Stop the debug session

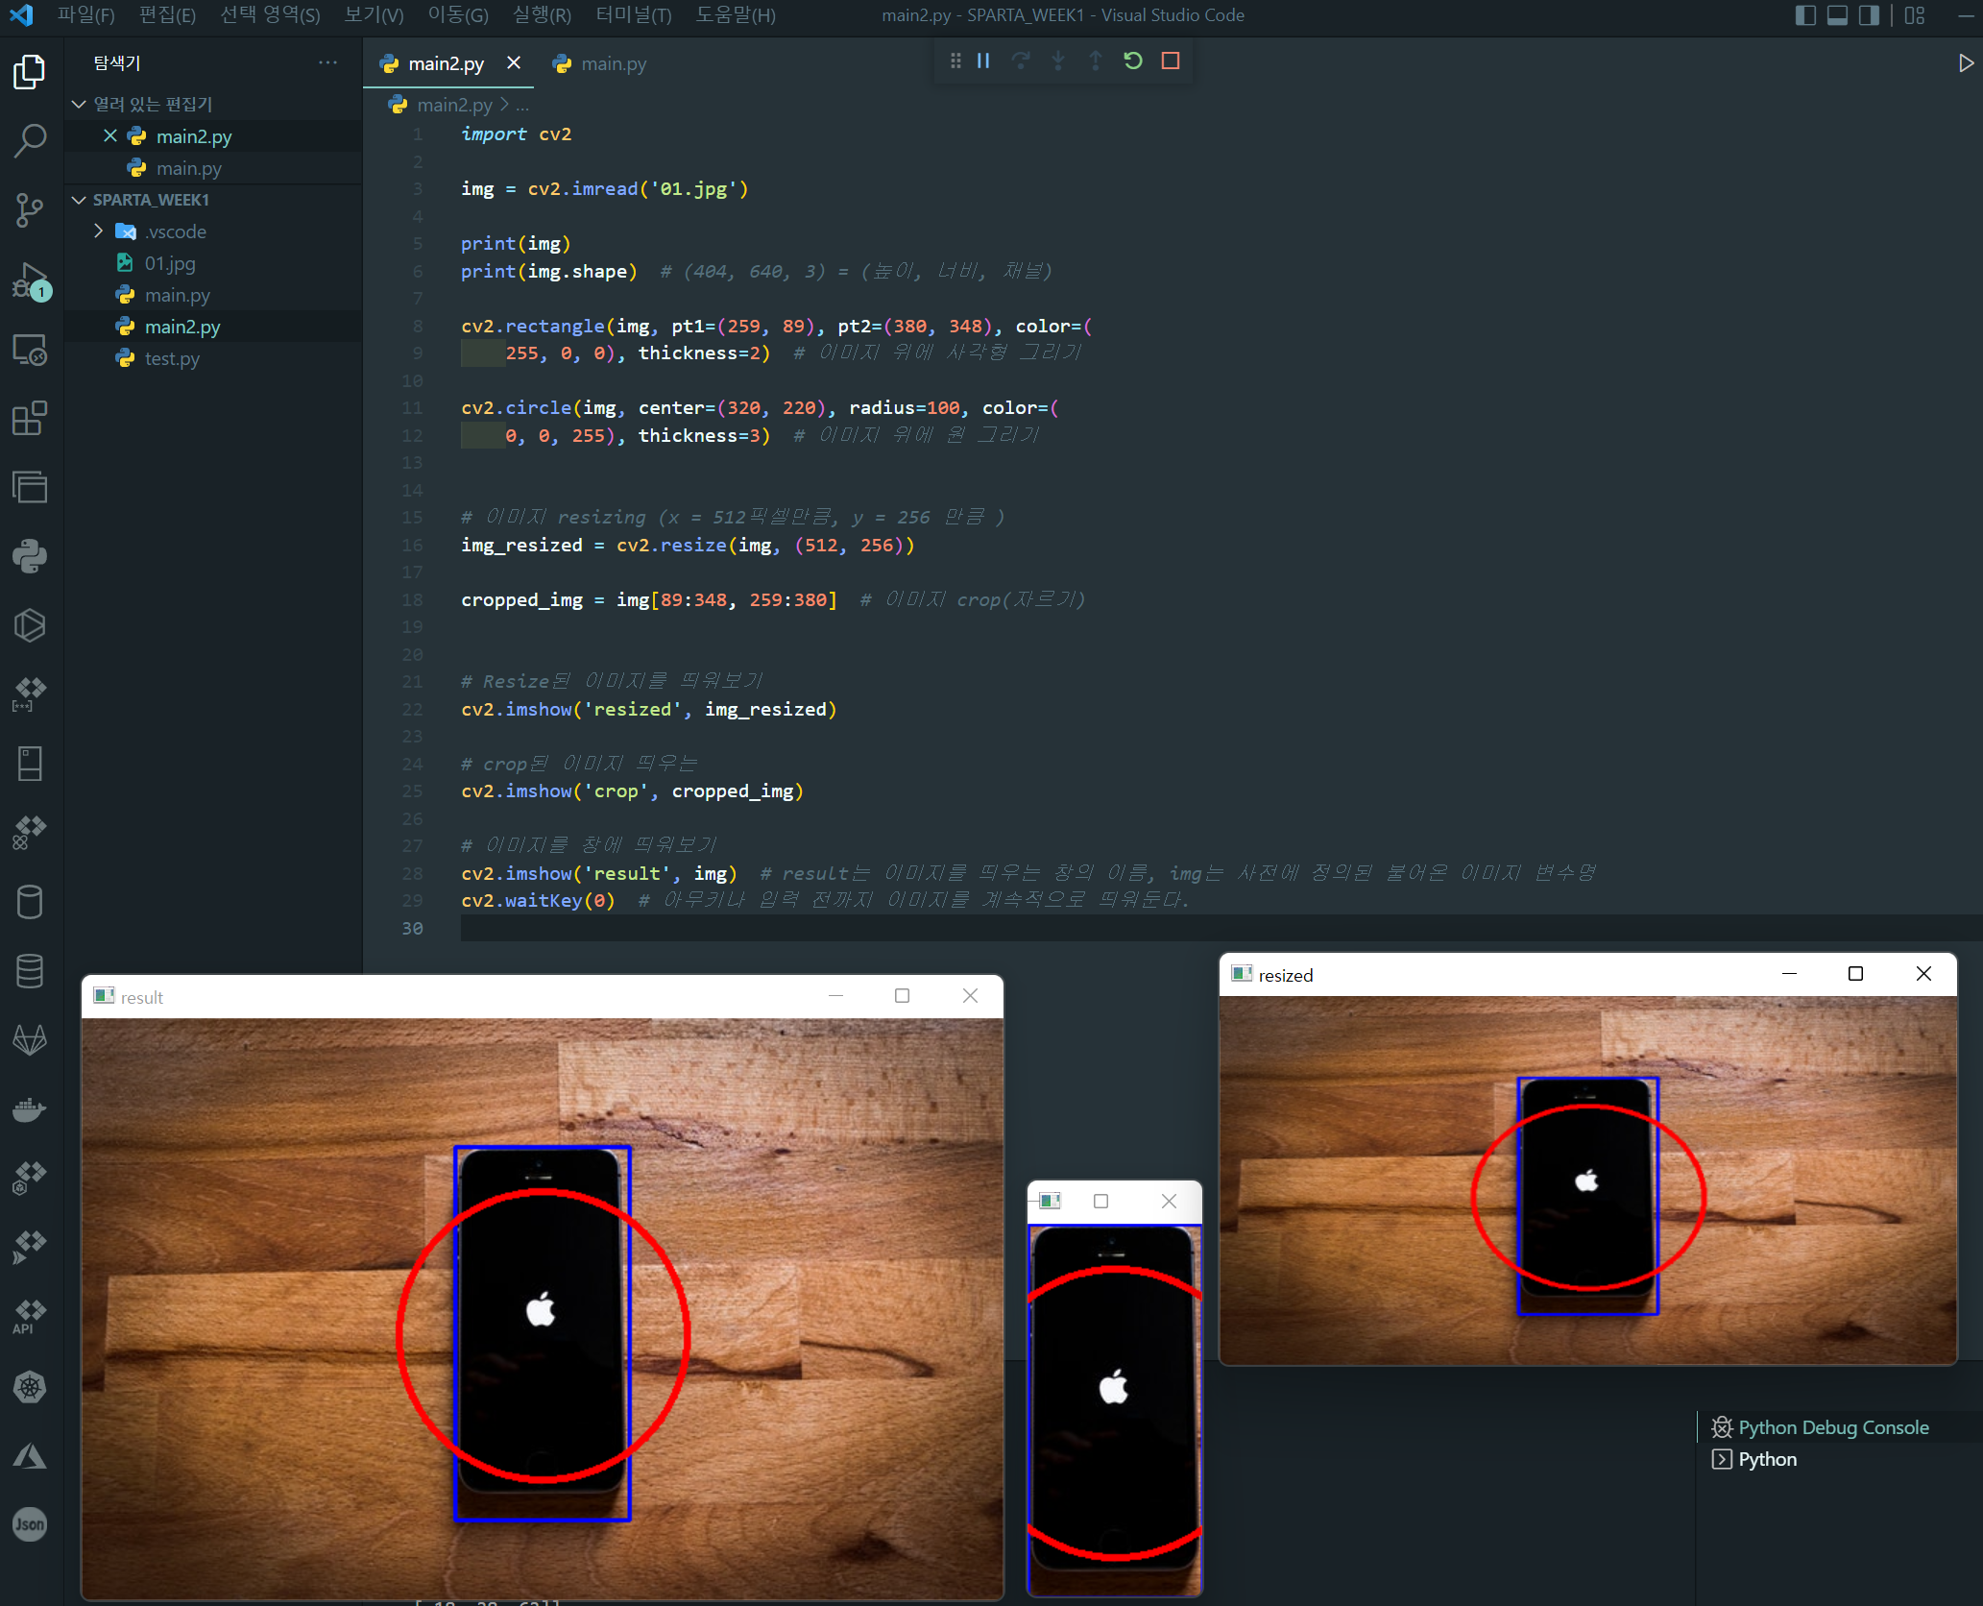[1171, 61]
